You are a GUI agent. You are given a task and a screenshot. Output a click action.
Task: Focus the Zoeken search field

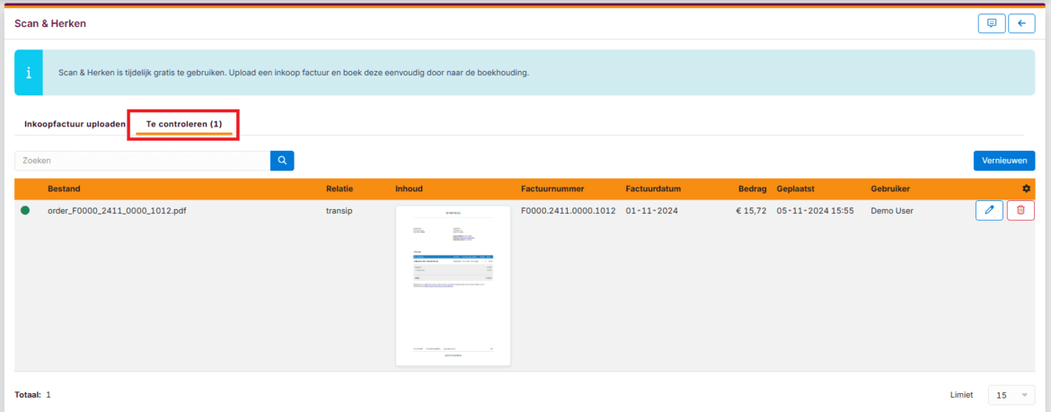click(x=142, y=161)
